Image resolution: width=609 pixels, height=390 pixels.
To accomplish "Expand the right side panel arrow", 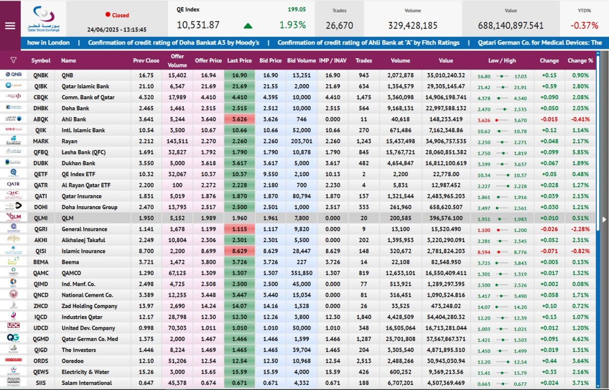I will click(604, 219).
